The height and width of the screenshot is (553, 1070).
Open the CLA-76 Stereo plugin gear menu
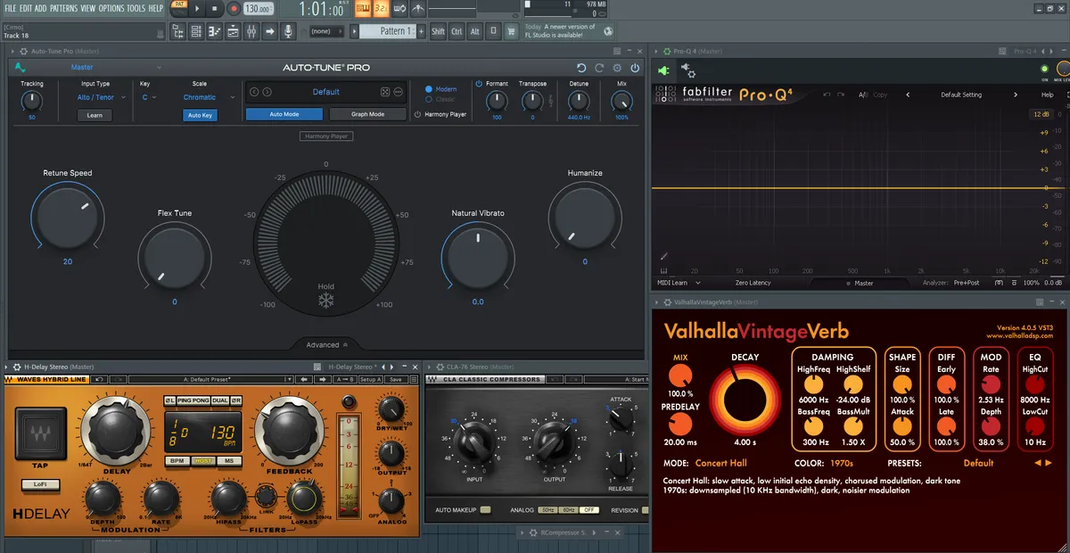click(438, 367)
